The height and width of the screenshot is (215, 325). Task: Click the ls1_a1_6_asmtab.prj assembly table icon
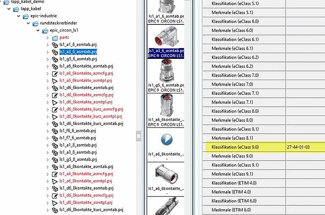click(x=55, y=45)
